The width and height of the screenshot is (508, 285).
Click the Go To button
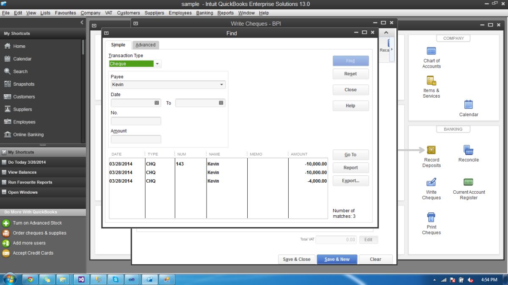coord(351,155)
